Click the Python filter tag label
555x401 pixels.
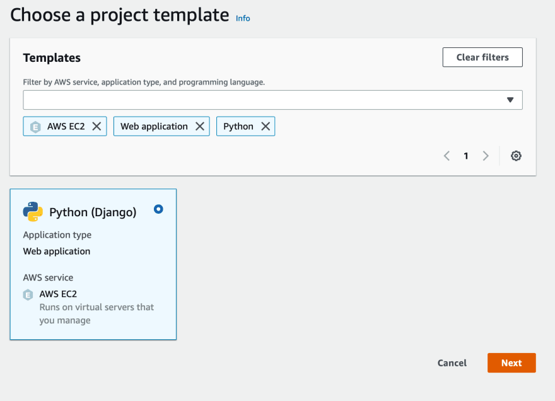coord(238,126)
